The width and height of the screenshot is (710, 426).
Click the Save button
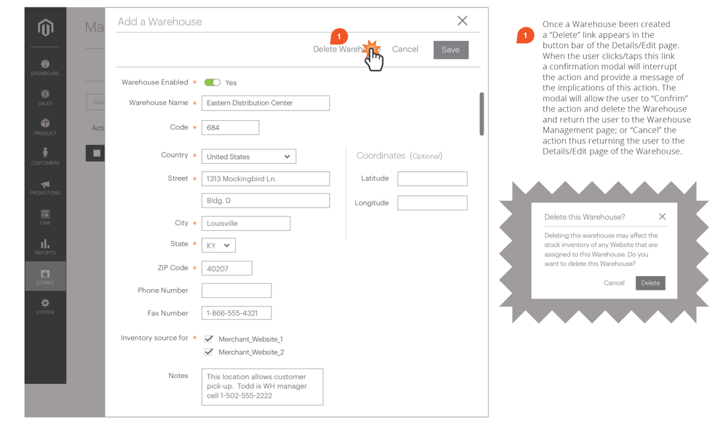pyautogui.click(x=451, y=50)
